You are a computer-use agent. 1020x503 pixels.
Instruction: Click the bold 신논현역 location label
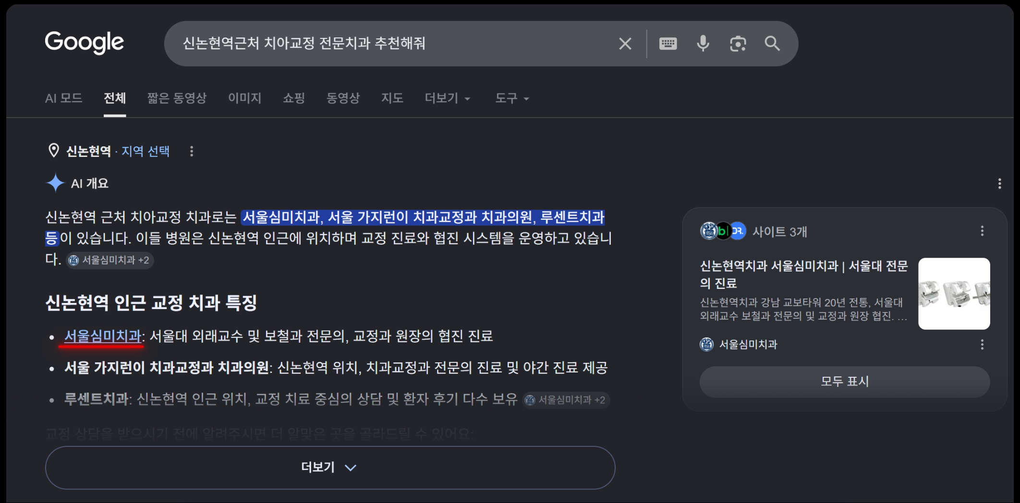(x=88, y=151)
